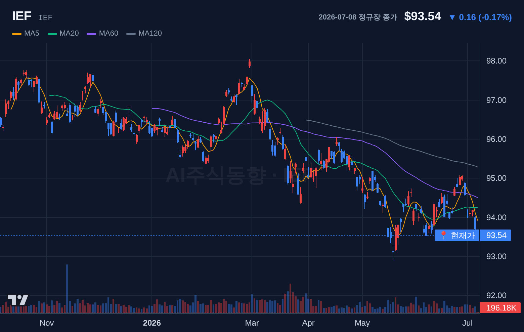Click the pin icon in current price label
Image resolution: width=524 pixels, height=332 pixels.
(443, 235)
